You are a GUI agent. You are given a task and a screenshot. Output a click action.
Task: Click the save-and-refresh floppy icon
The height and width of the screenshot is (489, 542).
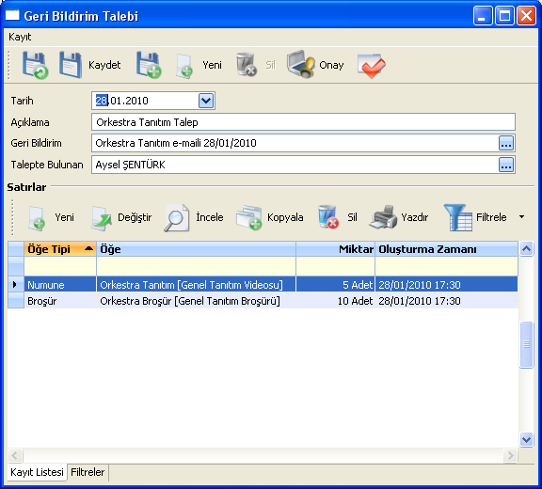(35, 65)
